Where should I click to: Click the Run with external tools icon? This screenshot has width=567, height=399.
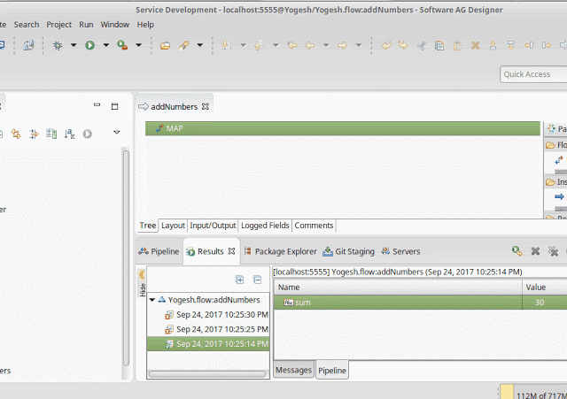point(122,45)
